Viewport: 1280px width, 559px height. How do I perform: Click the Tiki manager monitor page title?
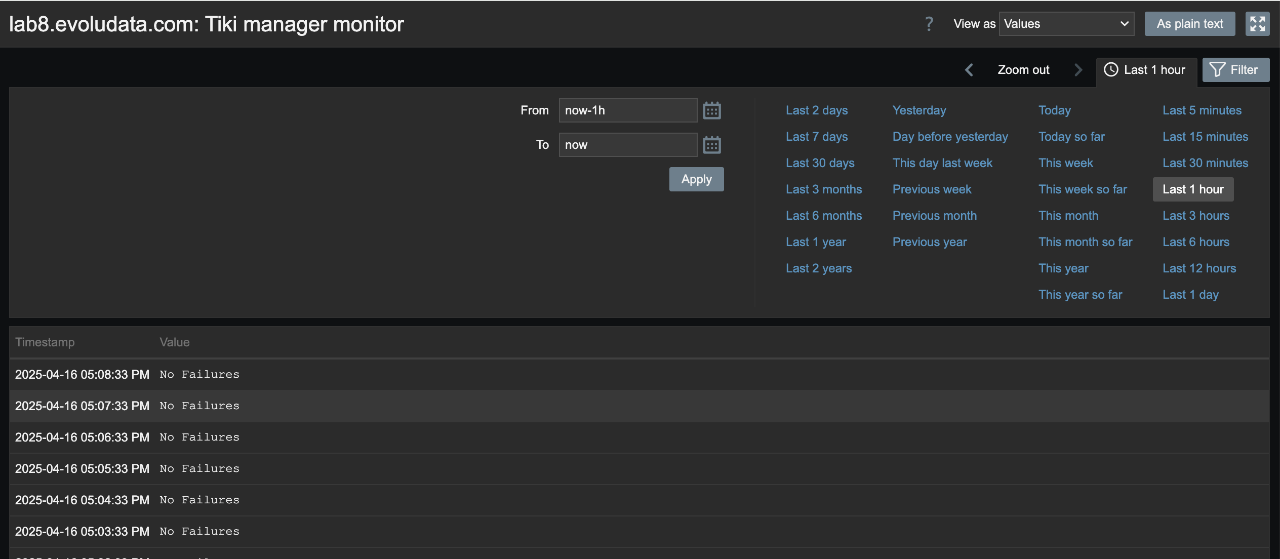(207, 24)
